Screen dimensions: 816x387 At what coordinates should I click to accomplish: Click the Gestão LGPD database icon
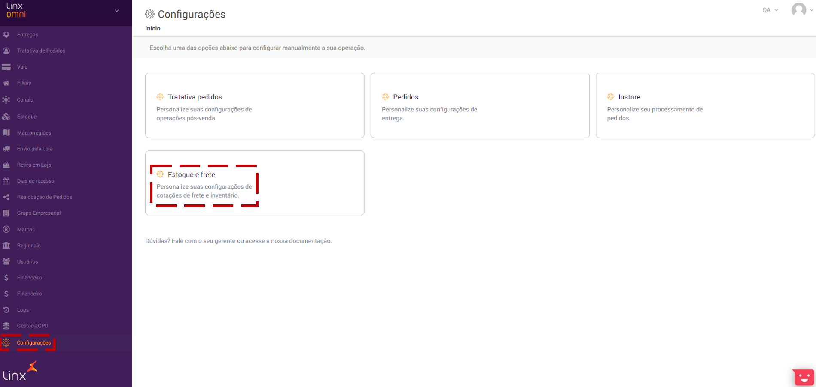tap(6, 326)
